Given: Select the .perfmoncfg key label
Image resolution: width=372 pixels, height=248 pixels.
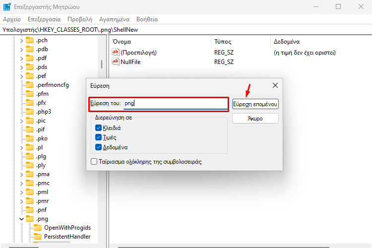Looking at the screenshot, I should (53, 85).
